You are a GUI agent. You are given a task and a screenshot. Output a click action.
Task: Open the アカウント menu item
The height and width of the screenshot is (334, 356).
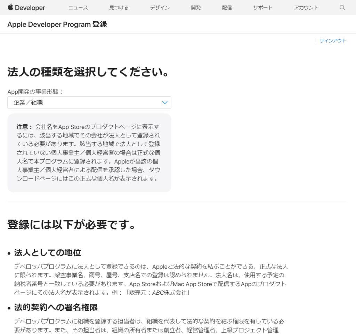[x=306, y=8]
